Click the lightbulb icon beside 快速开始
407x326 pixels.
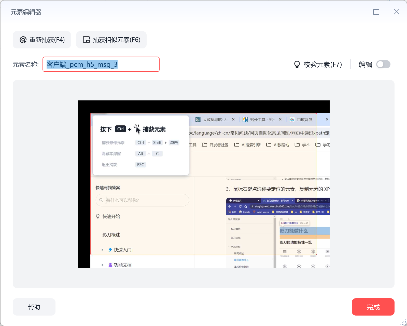(x=98, y=216)
